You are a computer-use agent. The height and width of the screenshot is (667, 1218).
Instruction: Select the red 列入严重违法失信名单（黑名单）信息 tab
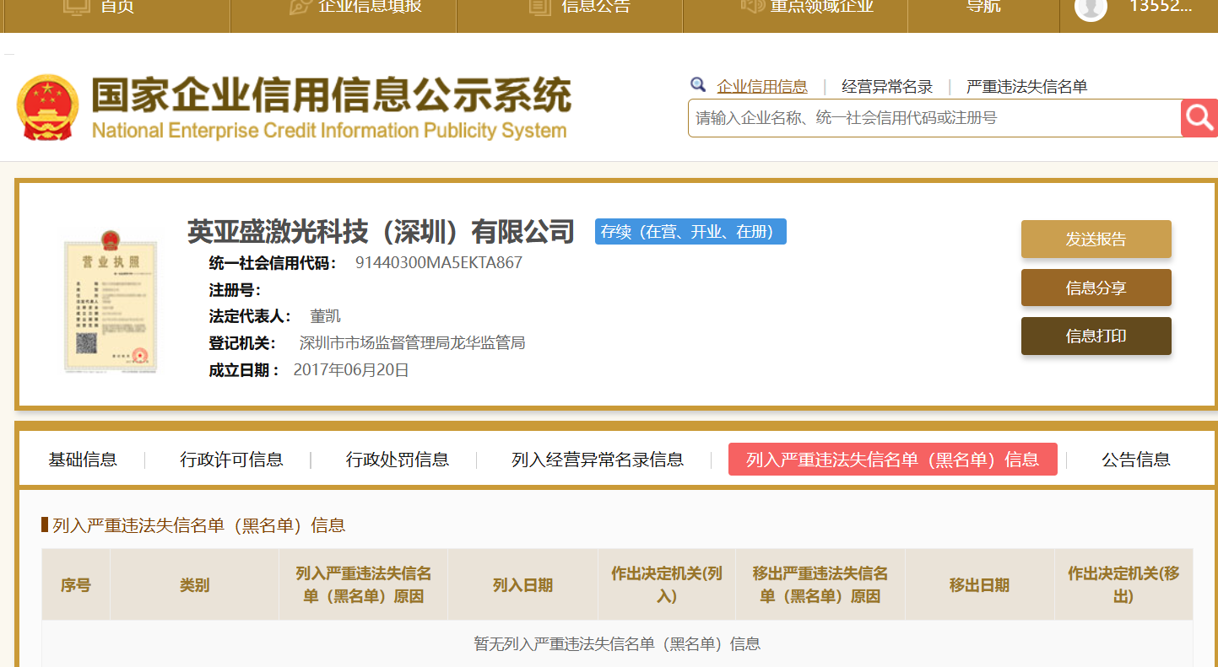point(893,460)
